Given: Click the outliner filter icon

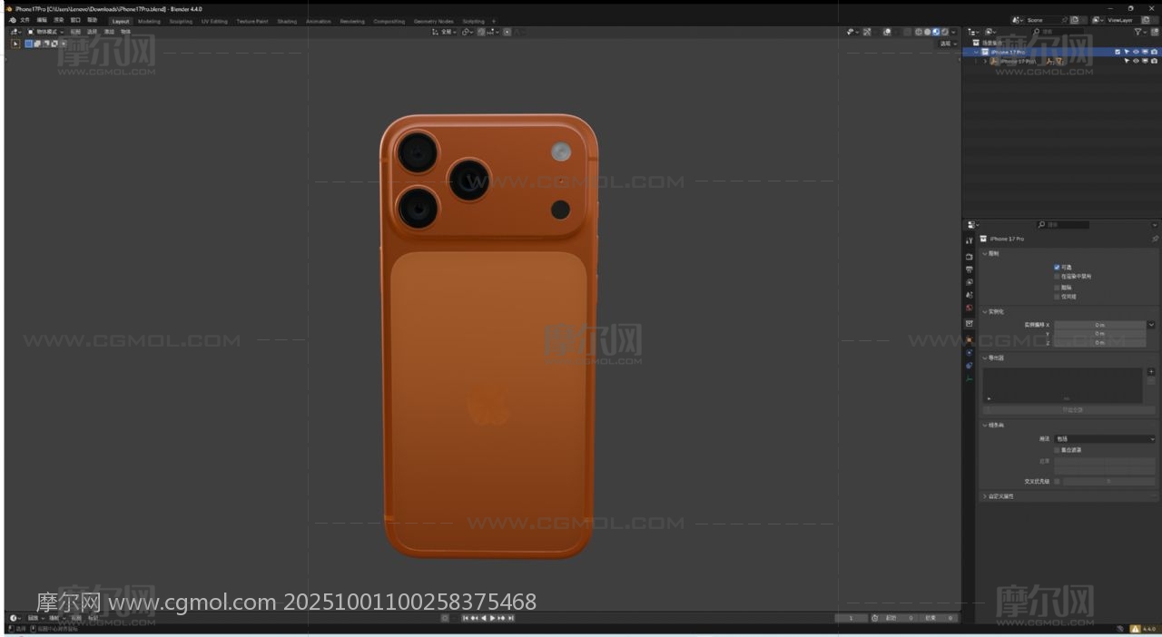Looking at the screenshot, I should (1138, 32).
